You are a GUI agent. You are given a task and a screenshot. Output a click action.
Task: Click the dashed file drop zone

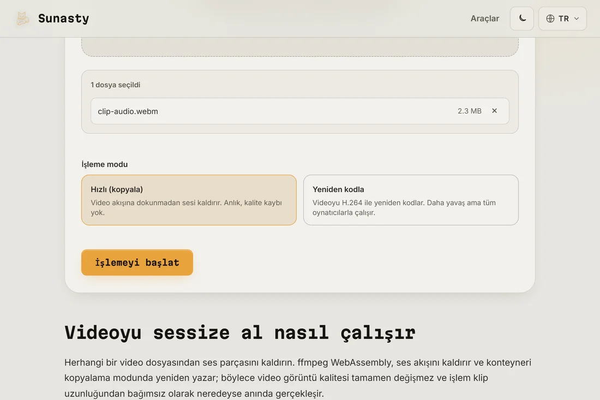pyautogui.click(x=299, y=47)
